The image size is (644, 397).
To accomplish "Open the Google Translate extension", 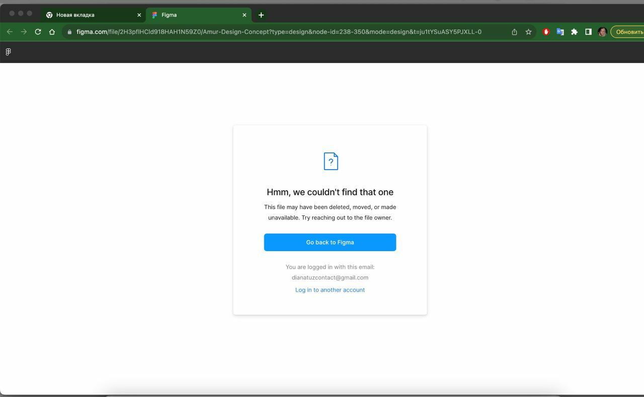I will tap(560, 32).
